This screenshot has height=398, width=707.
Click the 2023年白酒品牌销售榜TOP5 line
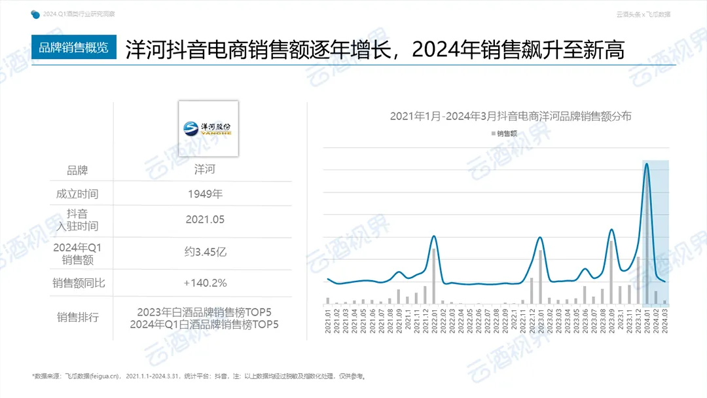[x=204, y=312]
